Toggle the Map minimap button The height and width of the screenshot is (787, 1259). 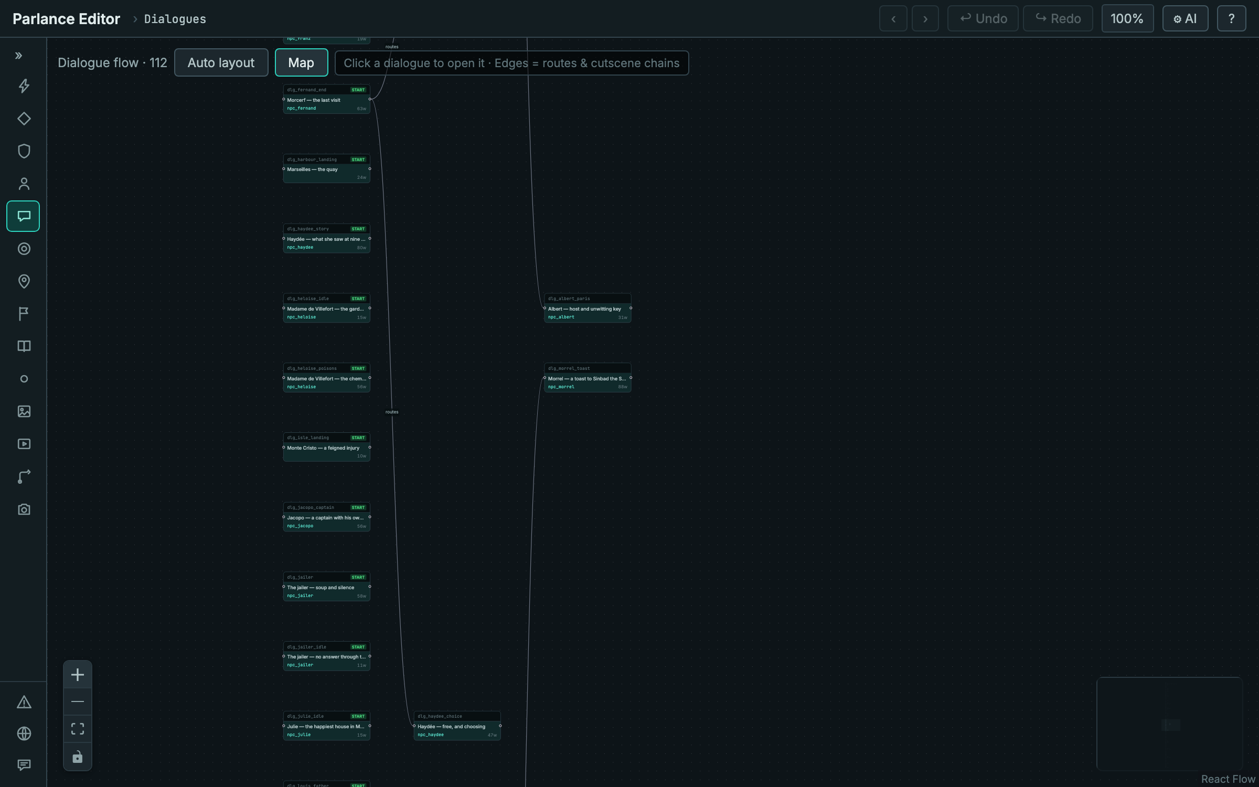coord(301,63)
